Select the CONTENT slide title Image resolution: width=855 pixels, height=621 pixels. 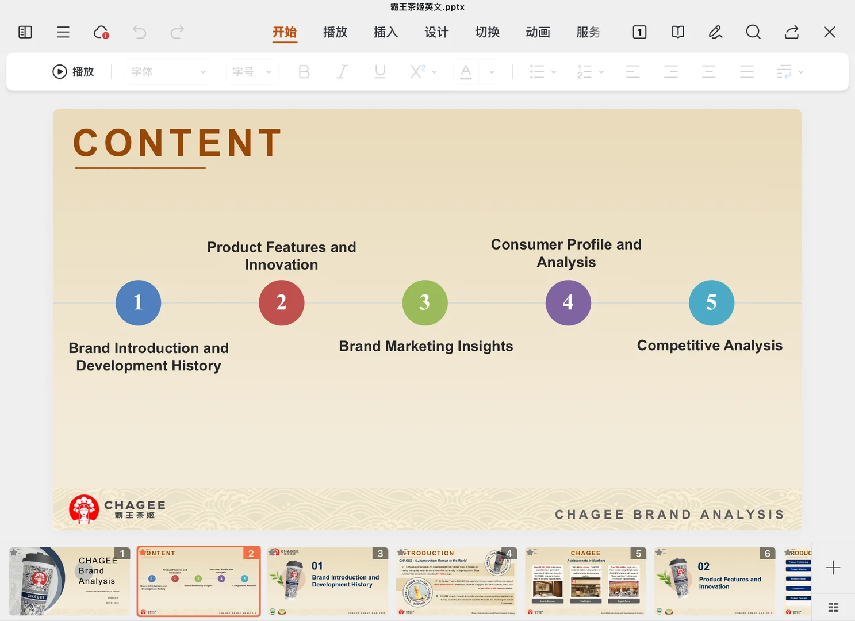coord(178,143)
